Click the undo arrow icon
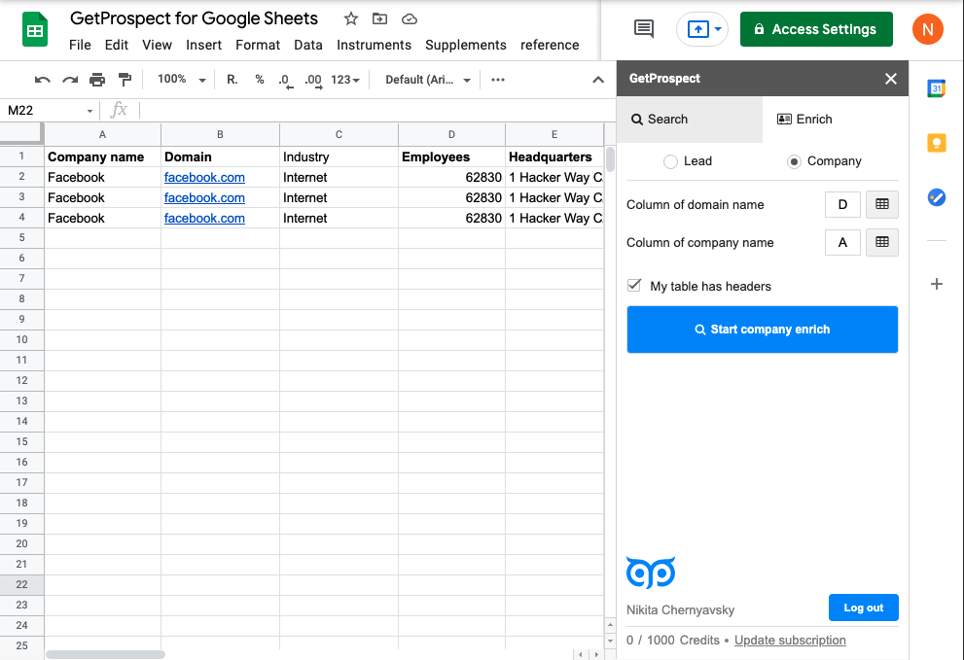The width and height of the screenshot is (964, 660). pos(42,80)
